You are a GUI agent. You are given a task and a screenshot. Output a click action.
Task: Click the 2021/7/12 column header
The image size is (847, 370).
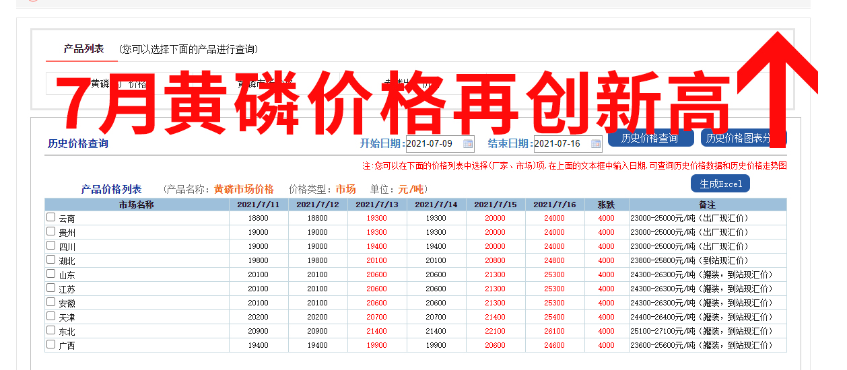[318, 205]
